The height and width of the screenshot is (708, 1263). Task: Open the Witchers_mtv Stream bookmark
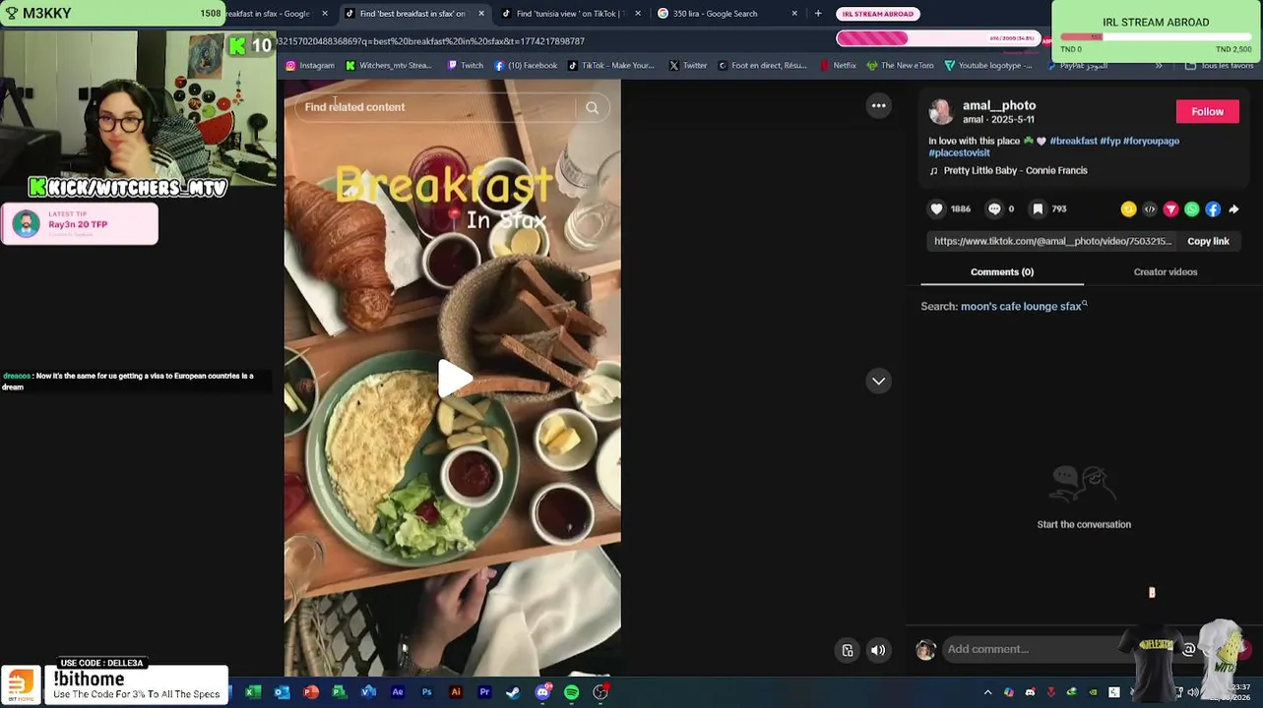coord(389,66)
